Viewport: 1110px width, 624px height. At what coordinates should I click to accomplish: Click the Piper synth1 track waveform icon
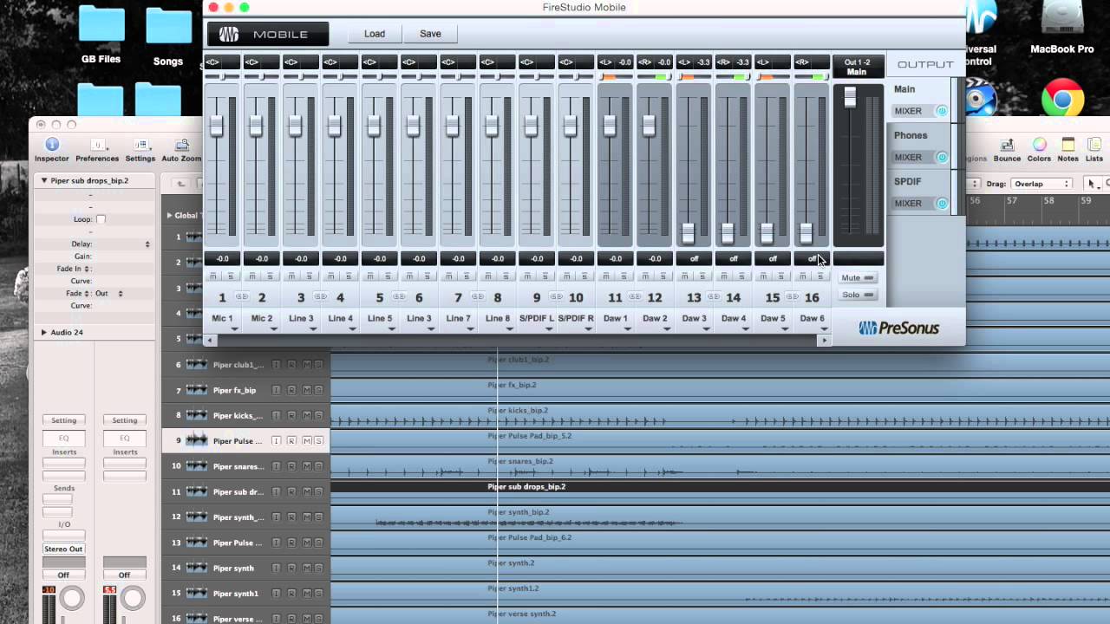(x=197, y=594)
